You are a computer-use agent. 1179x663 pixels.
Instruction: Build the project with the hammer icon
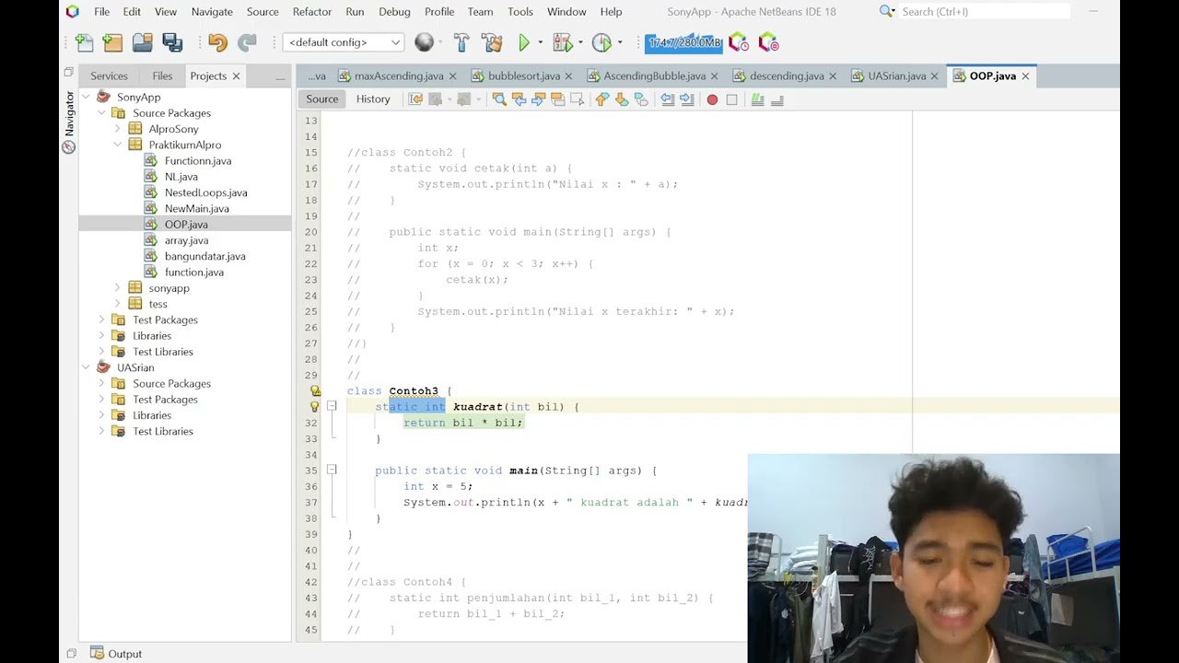(461, 42)
